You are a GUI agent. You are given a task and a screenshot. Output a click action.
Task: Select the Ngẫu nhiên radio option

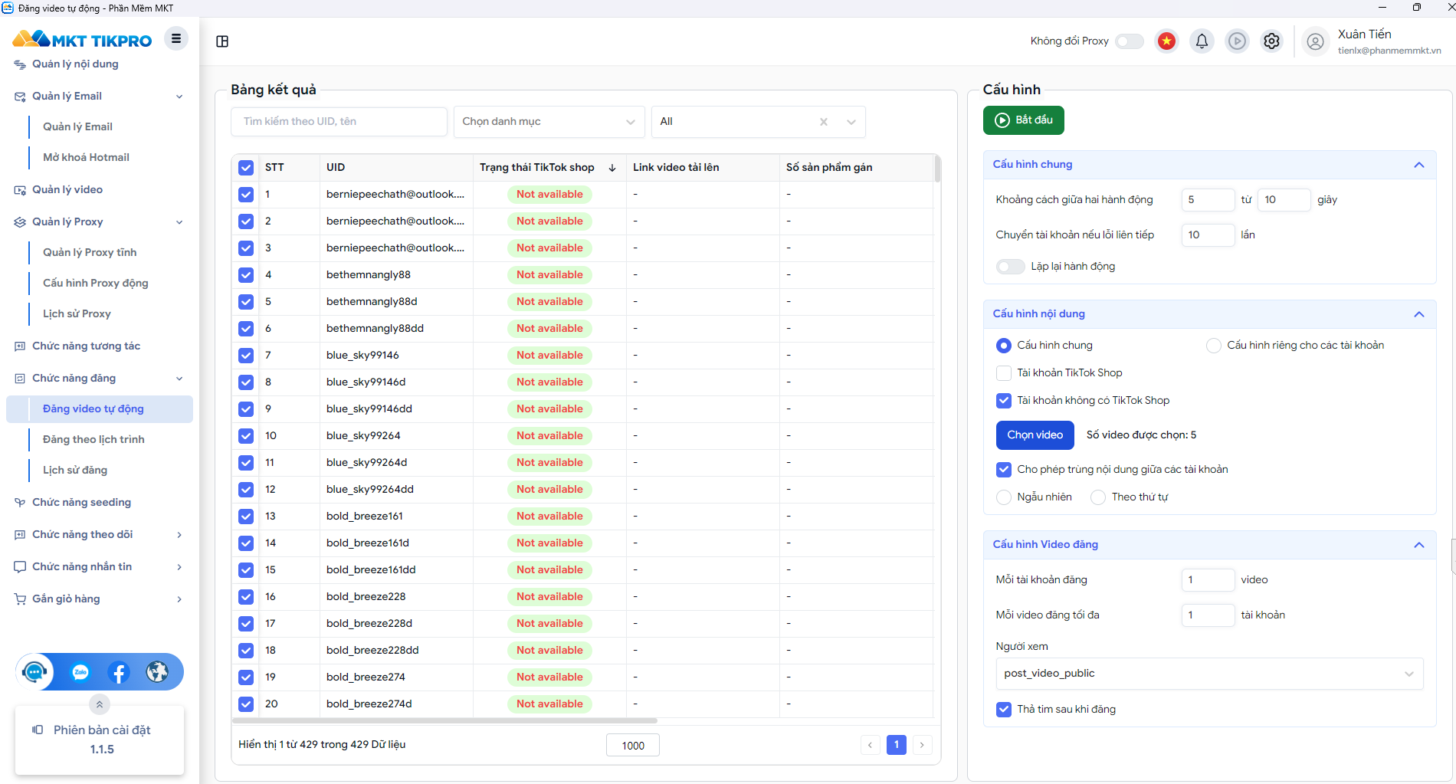pos(1004,497)
